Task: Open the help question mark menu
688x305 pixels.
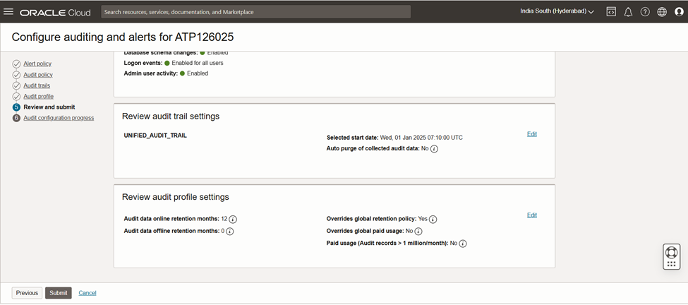Action: coord(644,12)
